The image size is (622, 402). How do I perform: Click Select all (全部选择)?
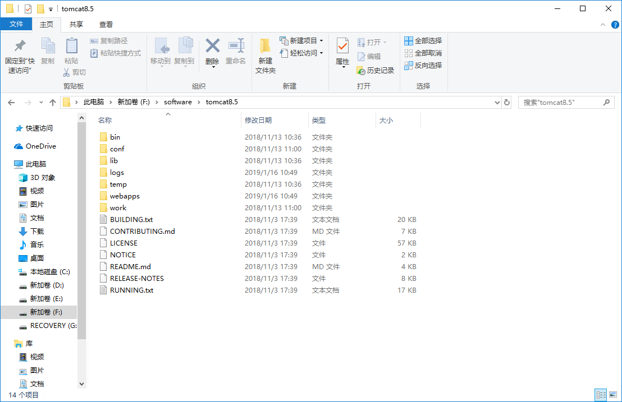click(423, 41)
